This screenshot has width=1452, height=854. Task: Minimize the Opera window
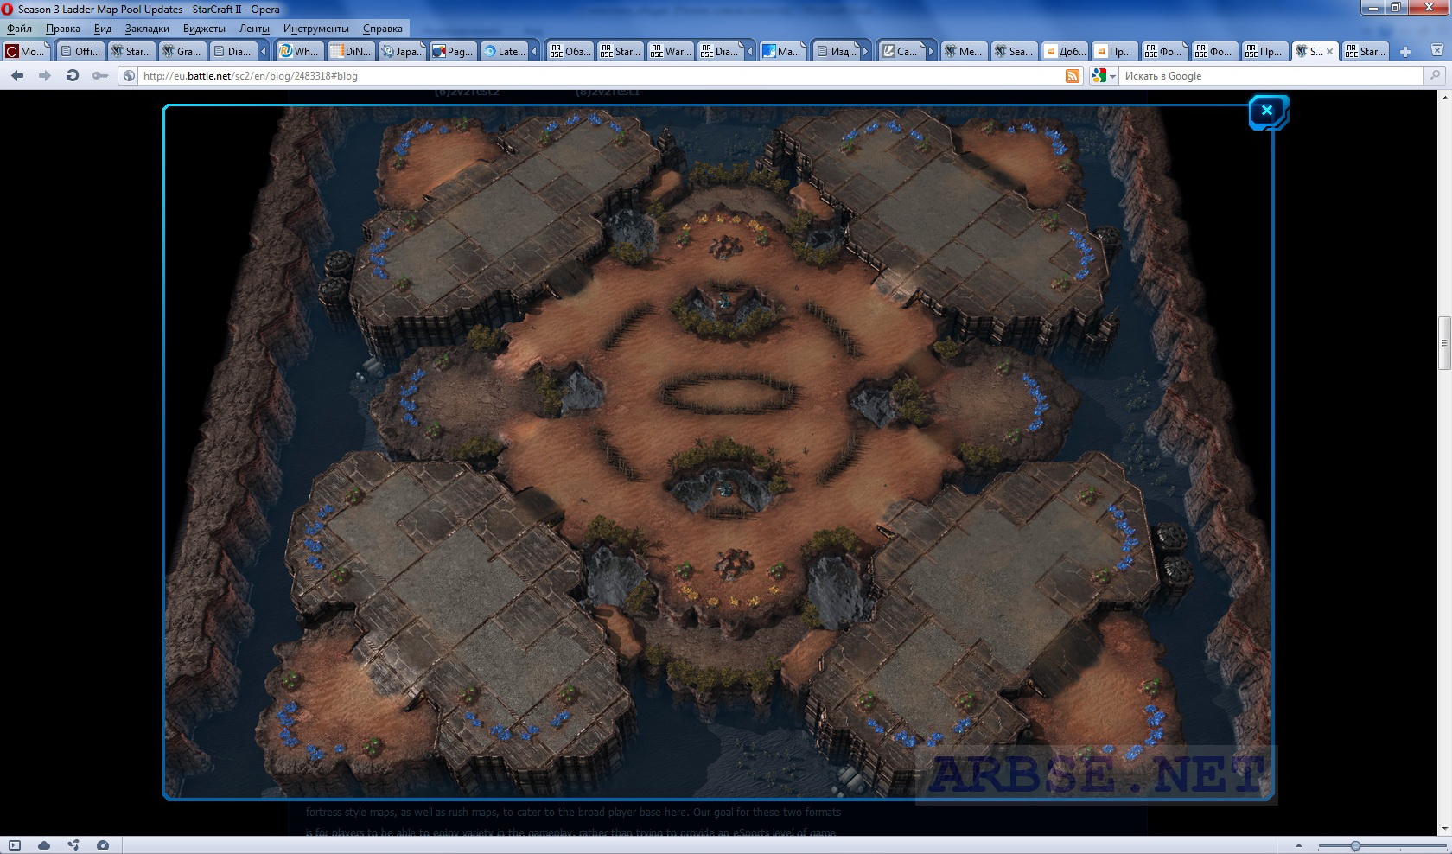[1372, 7]
